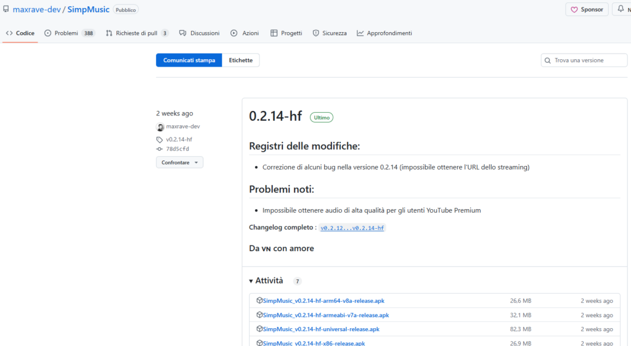Click the Ultimo badge

pyautogui.click(x=322, y=118)
